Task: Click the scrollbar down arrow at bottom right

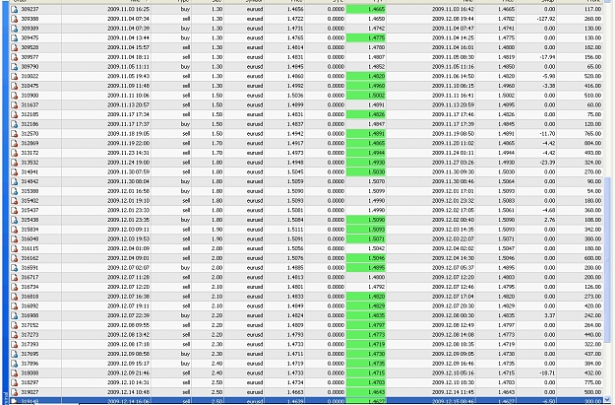Action: 608,400
